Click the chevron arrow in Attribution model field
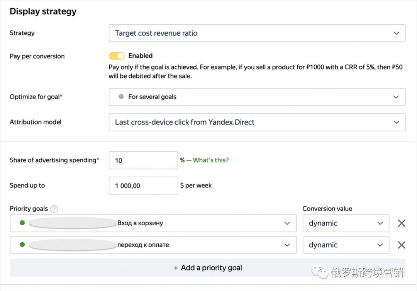Screen dimensions: 417x291 tap(396, 122)
